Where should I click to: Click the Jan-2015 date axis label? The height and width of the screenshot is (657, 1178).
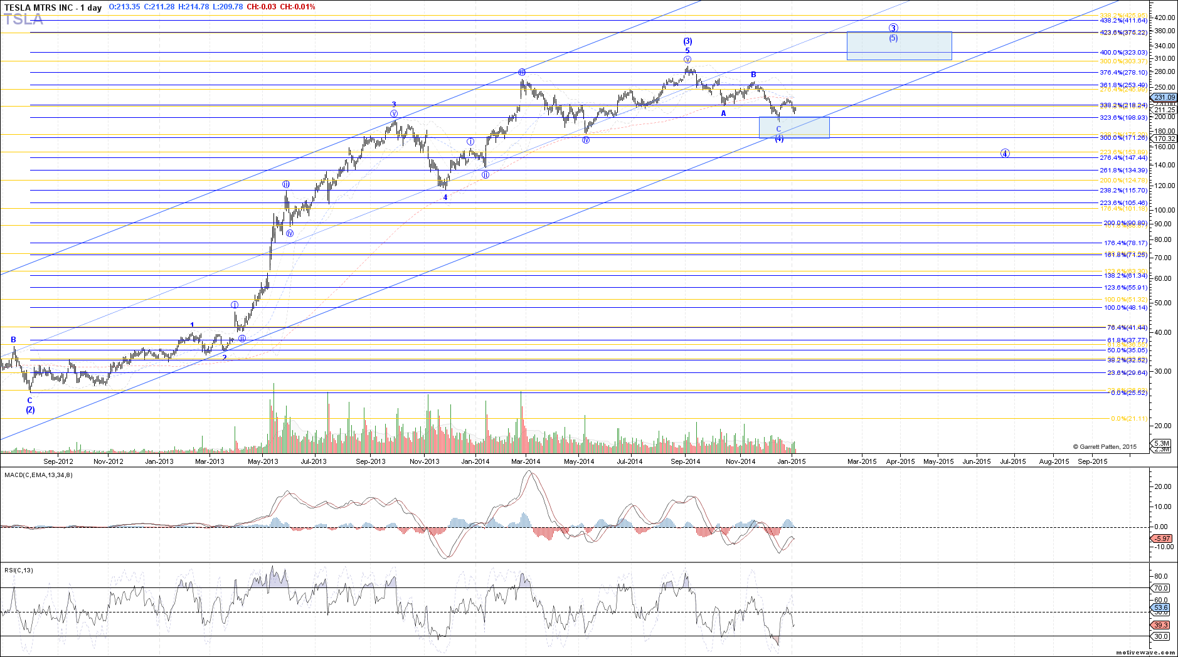point(792,461)
